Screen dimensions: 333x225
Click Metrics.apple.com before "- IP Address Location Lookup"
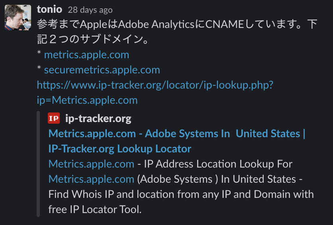91,164
